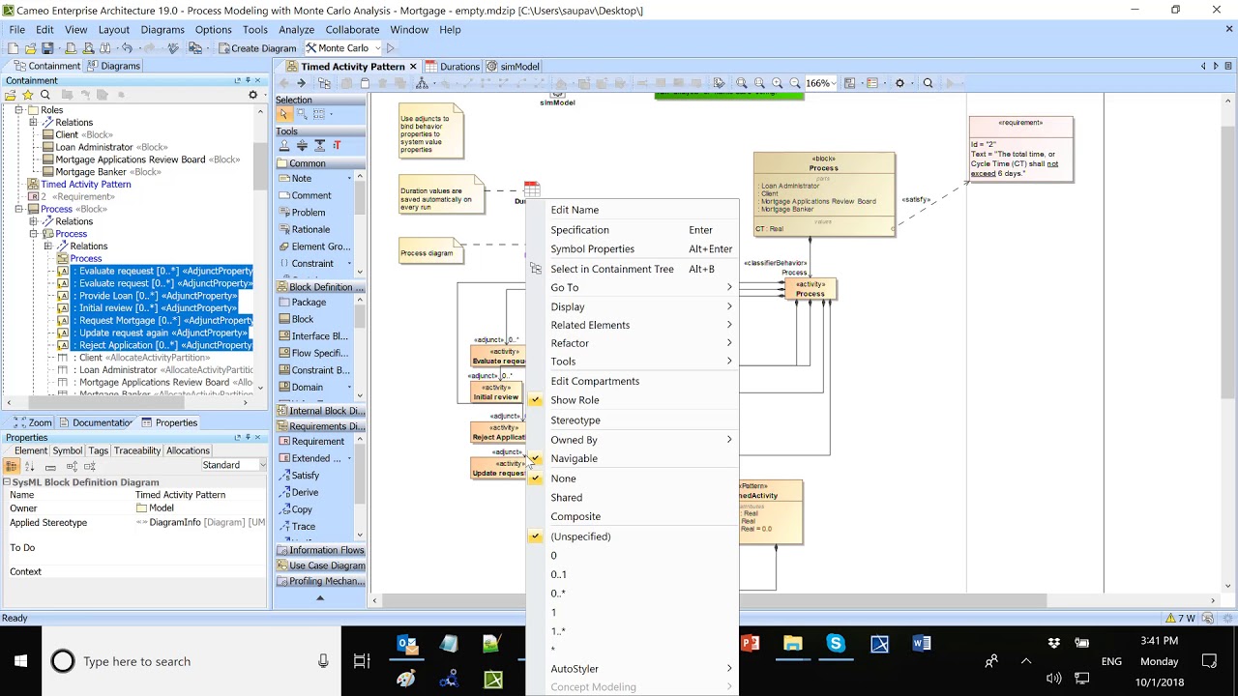Open Skype from the Windows taskbar

[836, 644]
